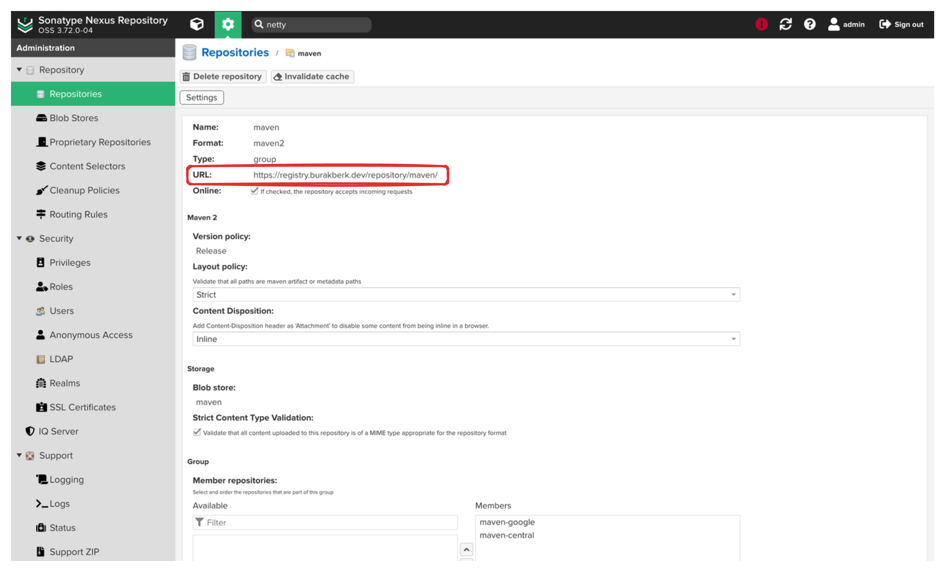Click the Delete repository trash icon

(190, 76)
